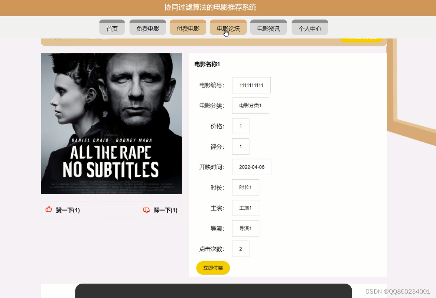
Task: Click the 评分 field label
Action: pyautogui.click(x=217, y=147)
